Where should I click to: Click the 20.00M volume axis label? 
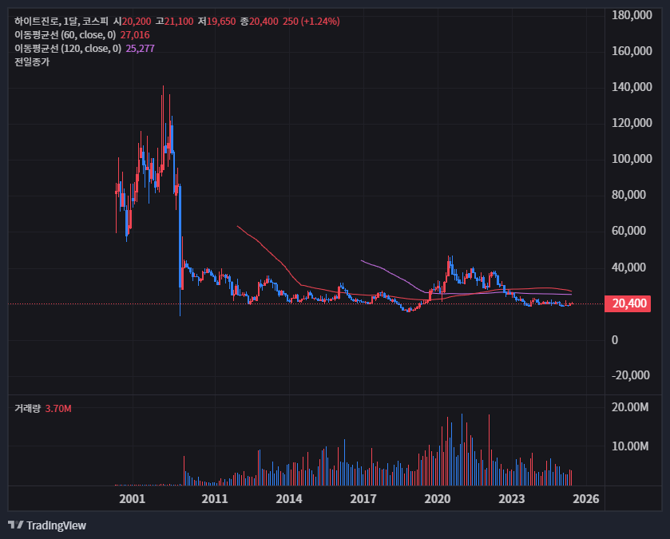[x=630, y=407]
